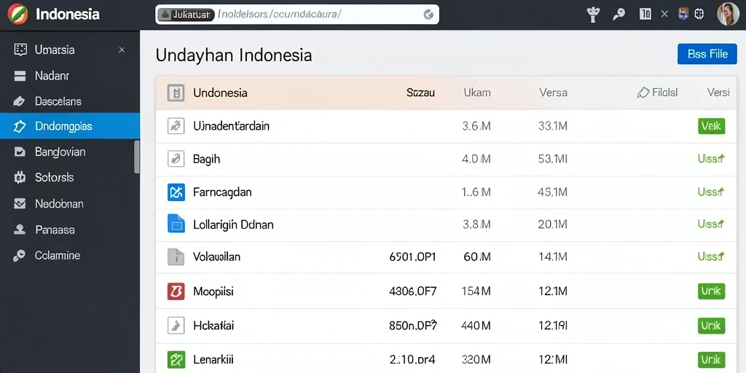Click the Filolsl column header

pos(658,93)
